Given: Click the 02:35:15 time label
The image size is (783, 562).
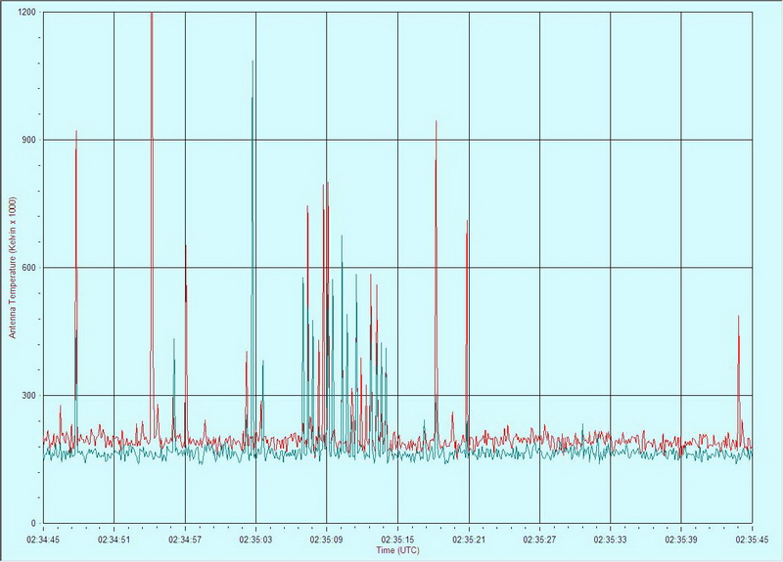Looking at the screenshot, I should pyautogui.click(x=397, y=540).
